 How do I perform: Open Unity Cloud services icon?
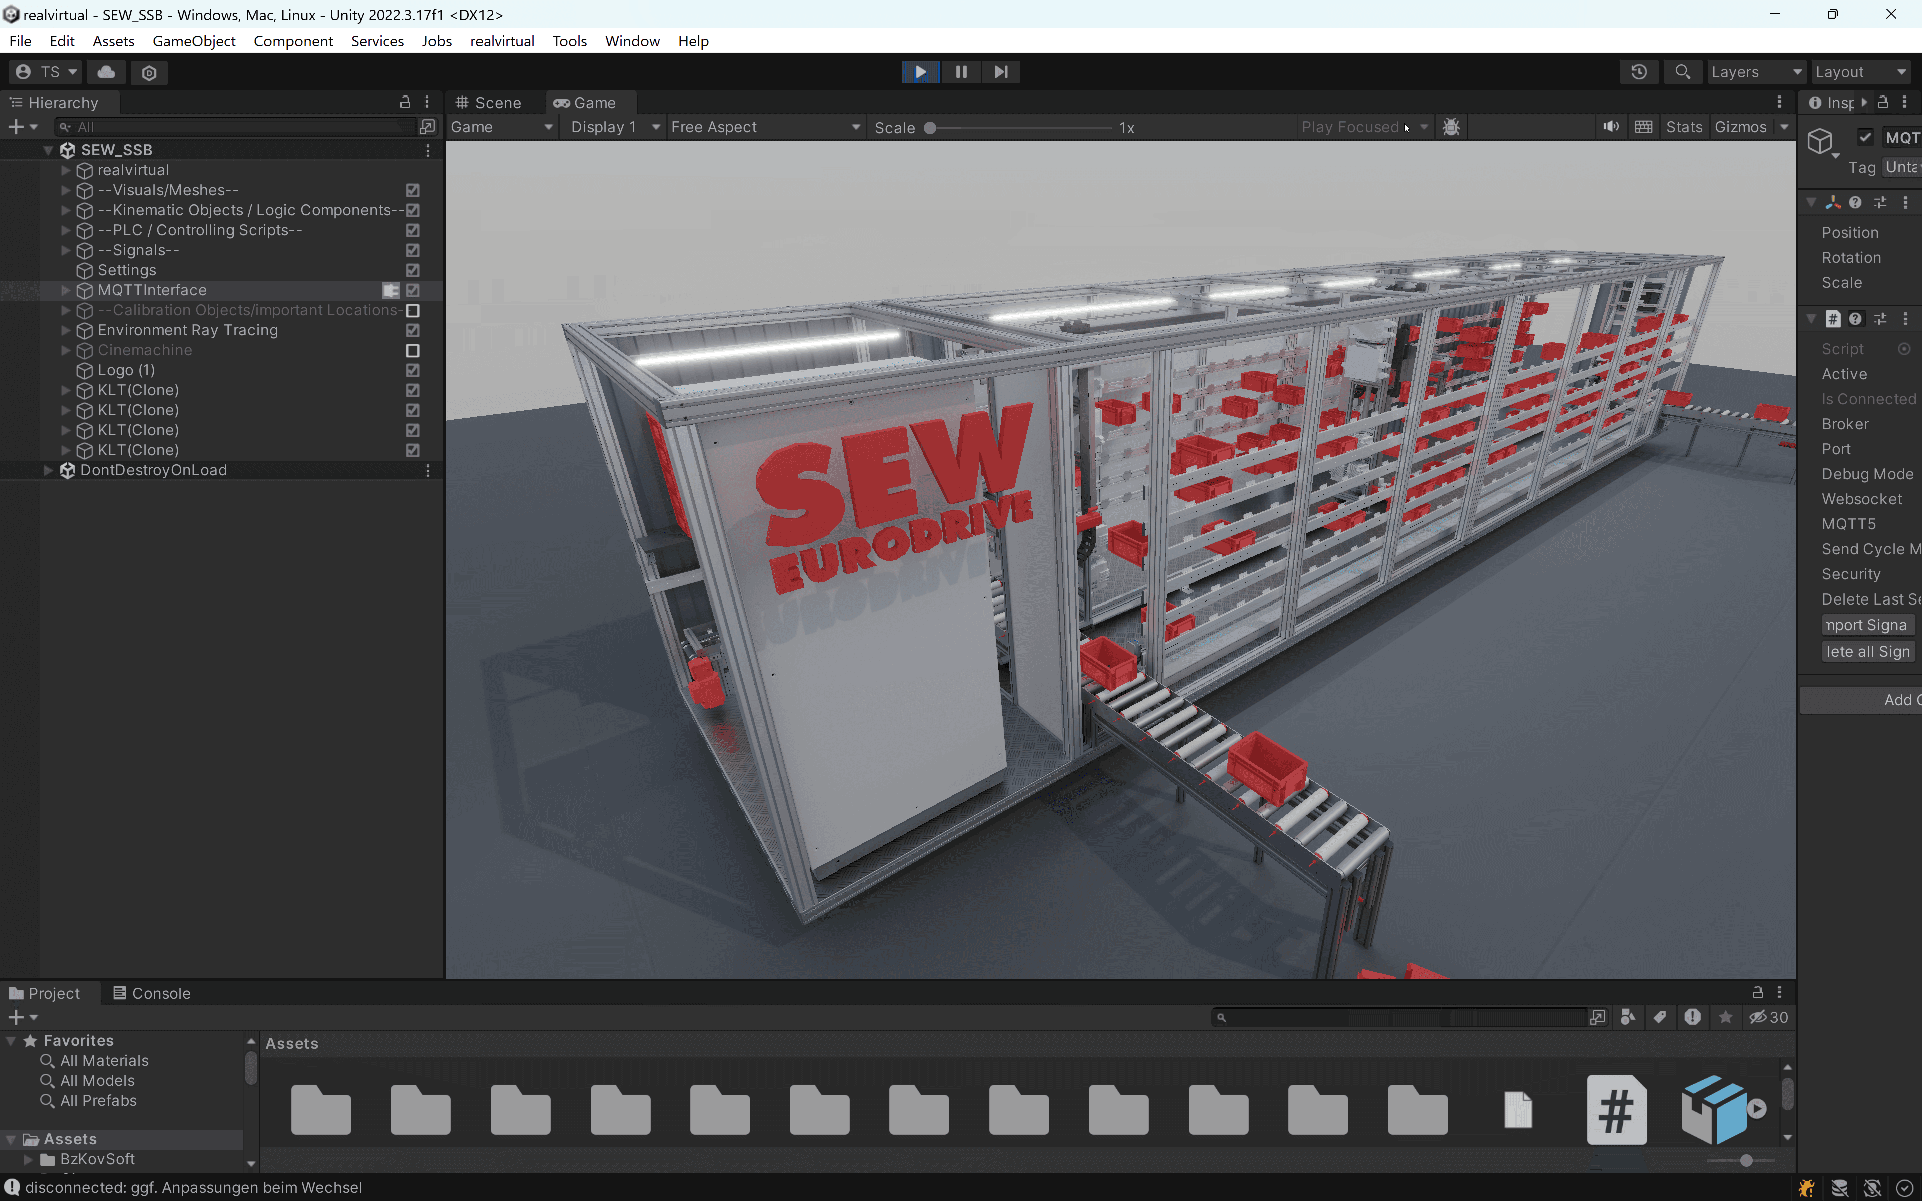pyautogui.click(x=106, y=72)
